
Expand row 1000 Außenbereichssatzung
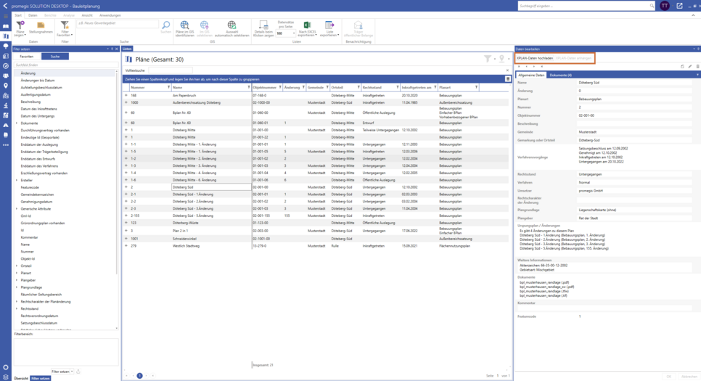(126, 102)
